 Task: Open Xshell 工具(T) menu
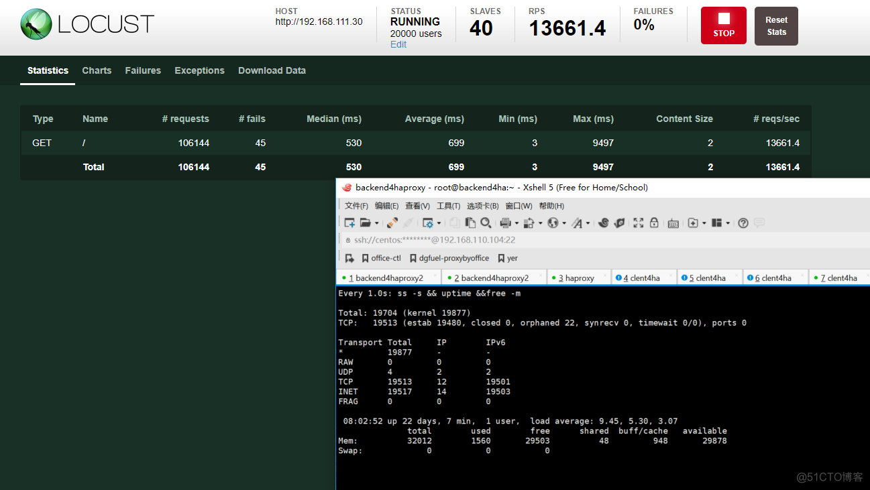[448, 206]
